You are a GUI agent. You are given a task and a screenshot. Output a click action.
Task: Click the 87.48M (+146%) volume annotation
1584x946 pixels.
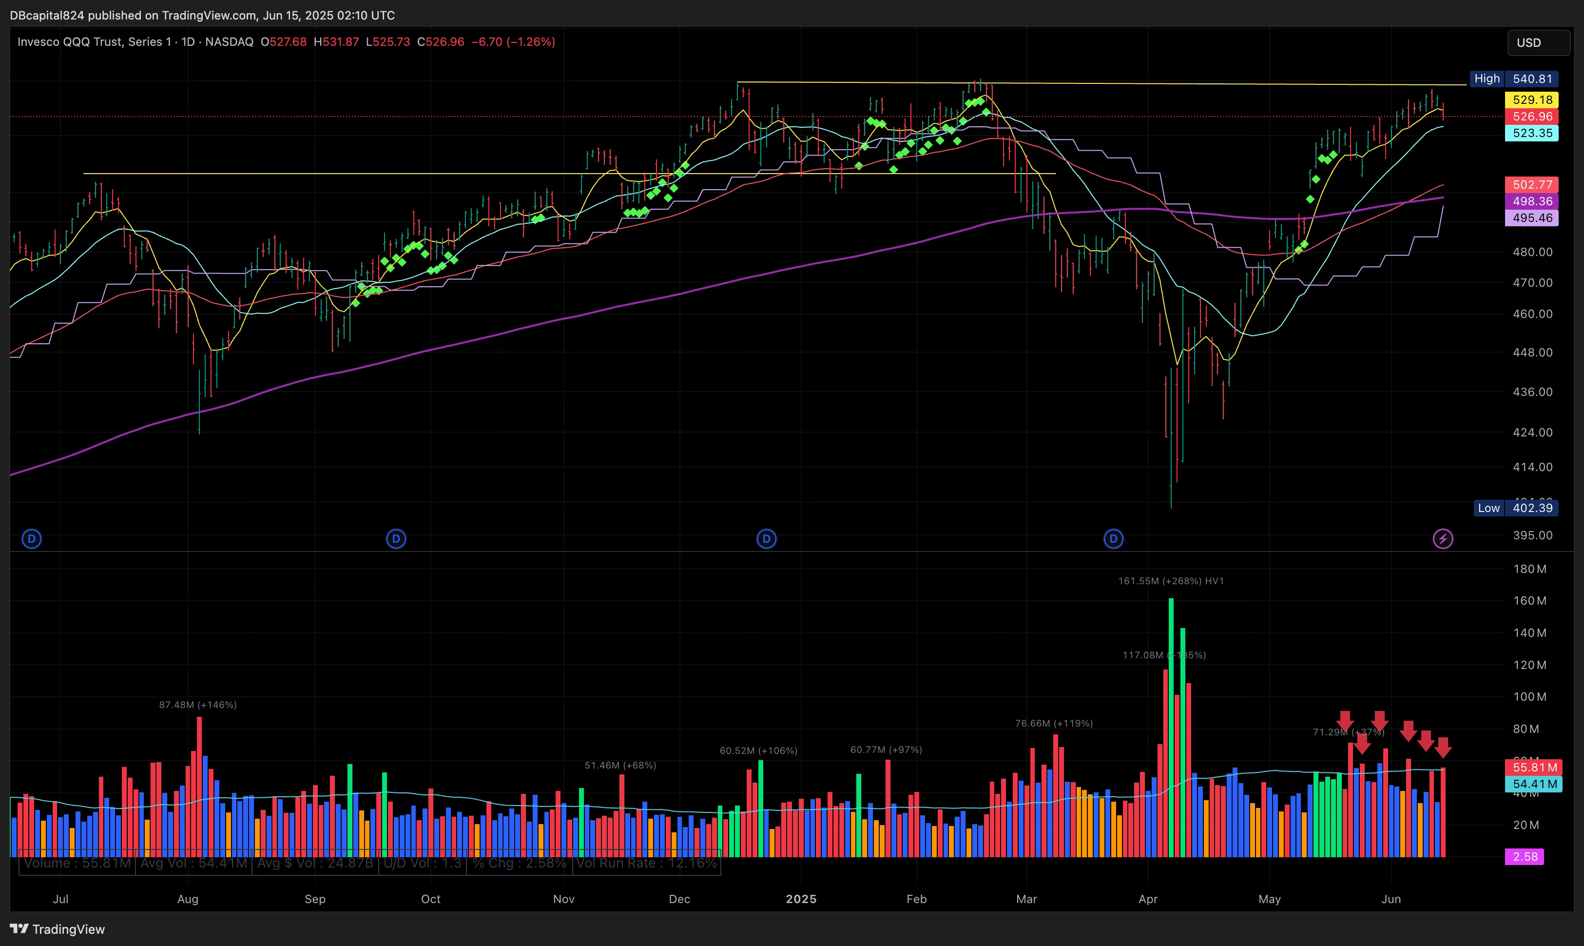(198, 705)
